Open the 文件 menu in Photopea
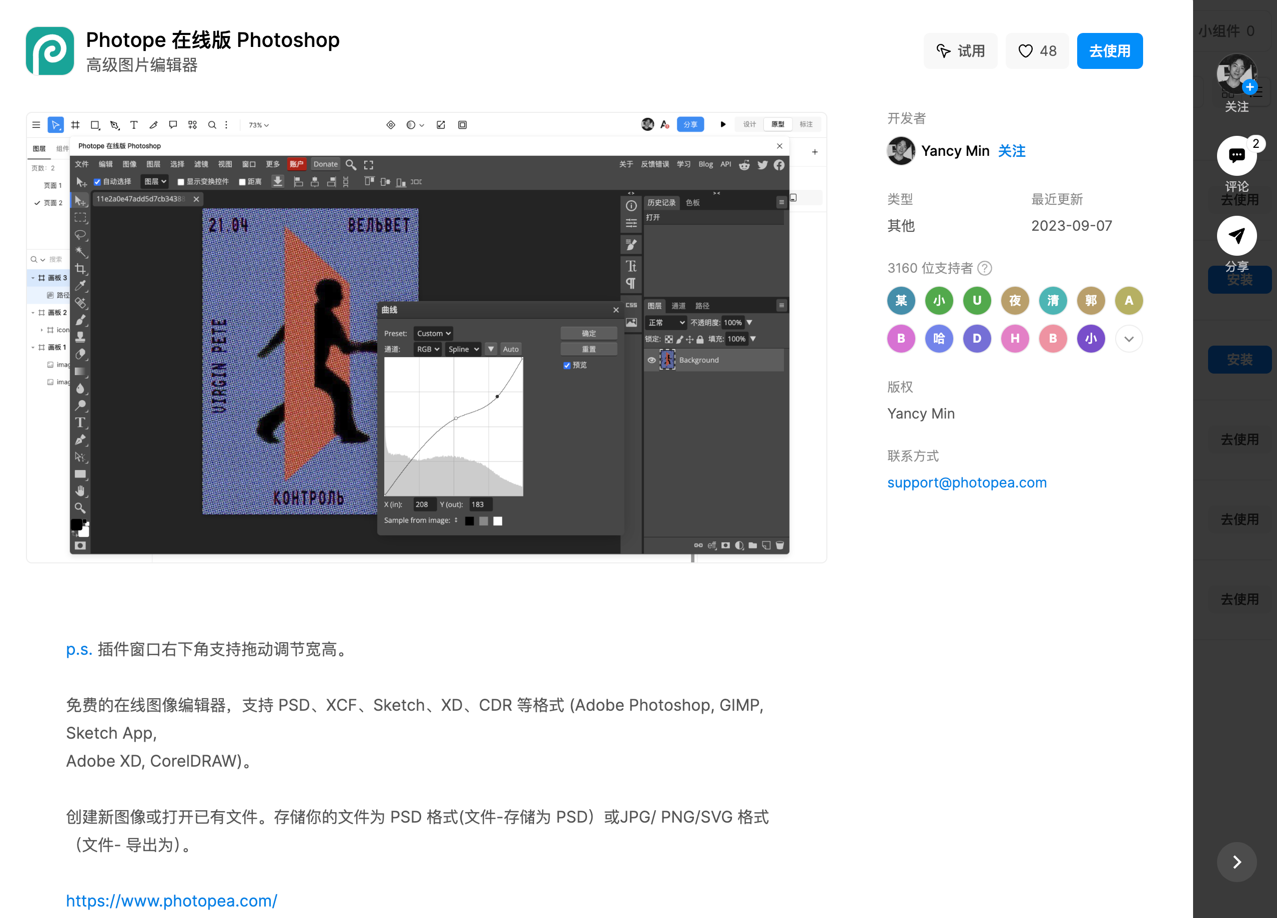The width and height of the screenshot is (1277, 918). coord(82,164)
